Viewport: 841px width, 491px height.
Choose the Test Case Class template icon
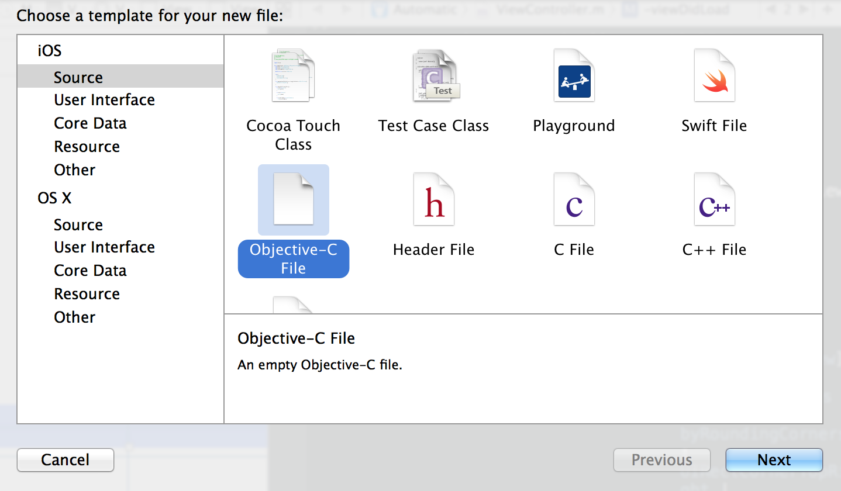point(436,75)
